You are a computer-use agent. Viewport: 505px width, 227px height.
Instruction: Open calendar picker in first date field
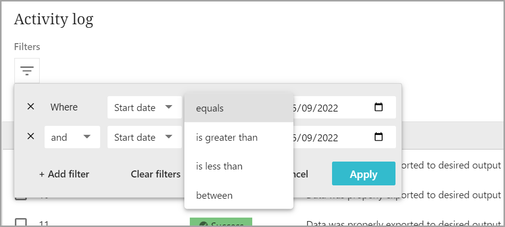point(379,107)
